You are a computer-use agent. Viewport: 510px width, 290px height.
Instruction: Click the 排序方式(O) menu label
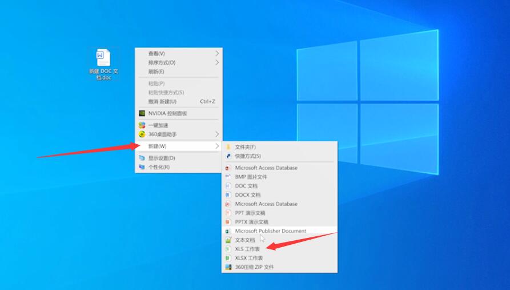(x=162, y=62)
